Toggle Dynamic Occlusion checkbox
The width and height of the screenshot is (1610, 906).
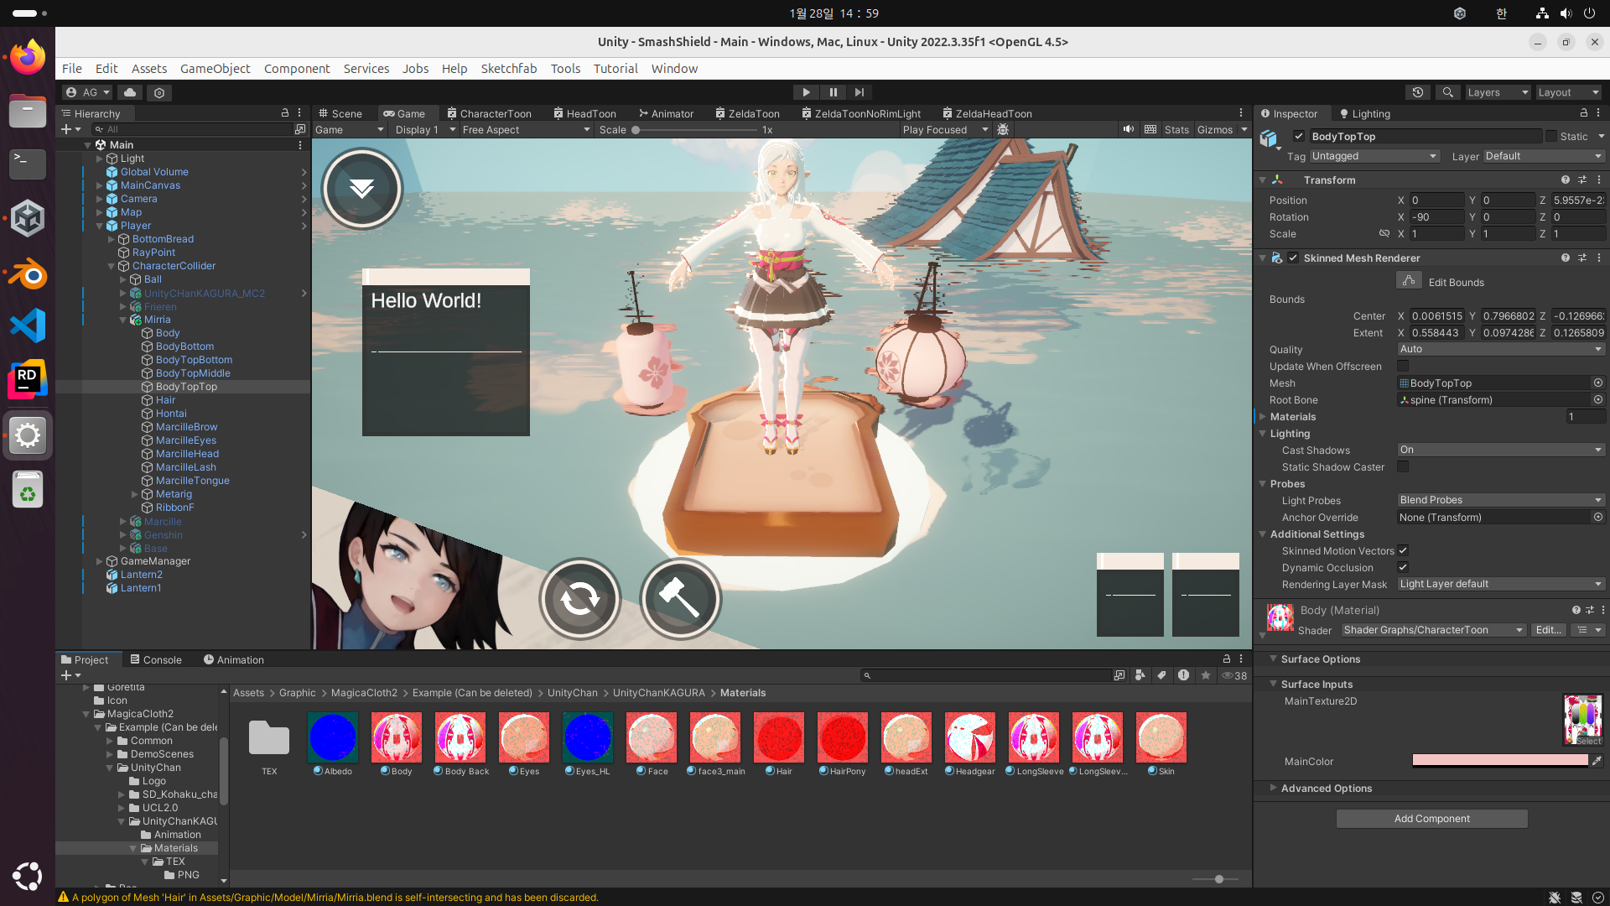click(1403, 567)
